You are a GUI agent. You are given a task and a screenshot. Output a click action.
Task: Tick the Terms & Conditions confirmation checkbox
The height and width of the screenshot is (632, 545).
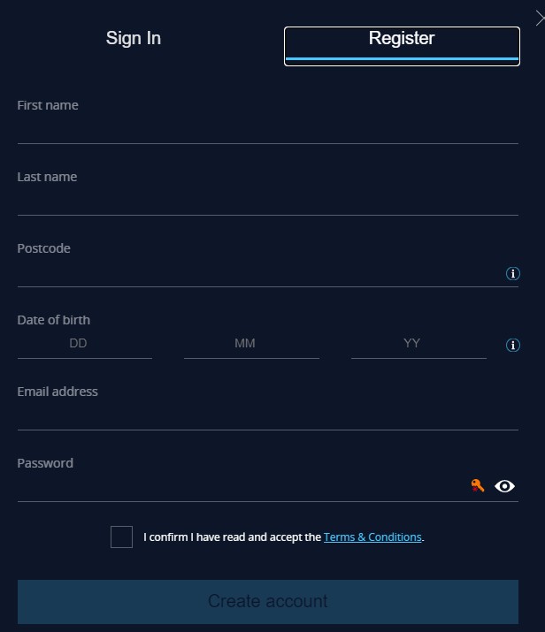(x=121, y=537)
